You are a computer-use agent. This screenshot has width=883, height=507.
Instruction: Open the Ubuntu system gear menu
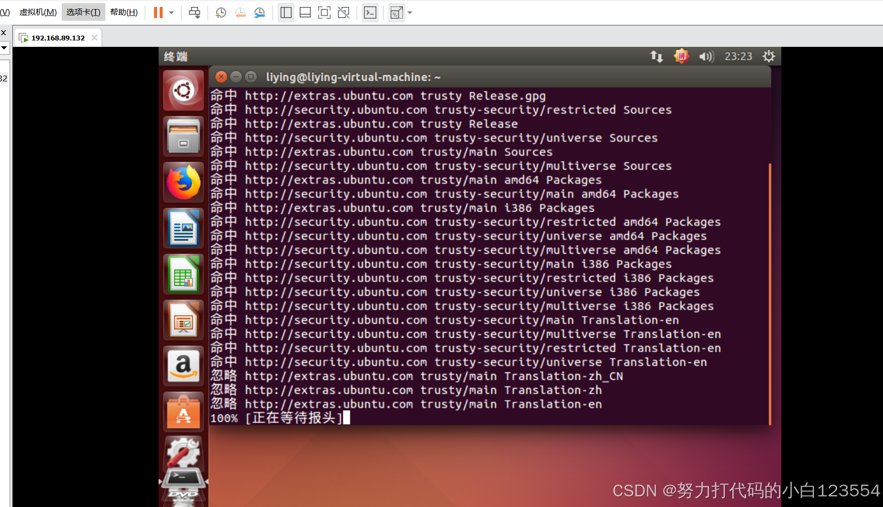coord(769,56)
